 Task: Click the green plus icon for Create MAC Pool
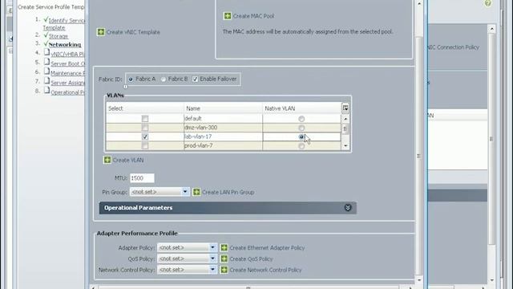tap(227, 16)
